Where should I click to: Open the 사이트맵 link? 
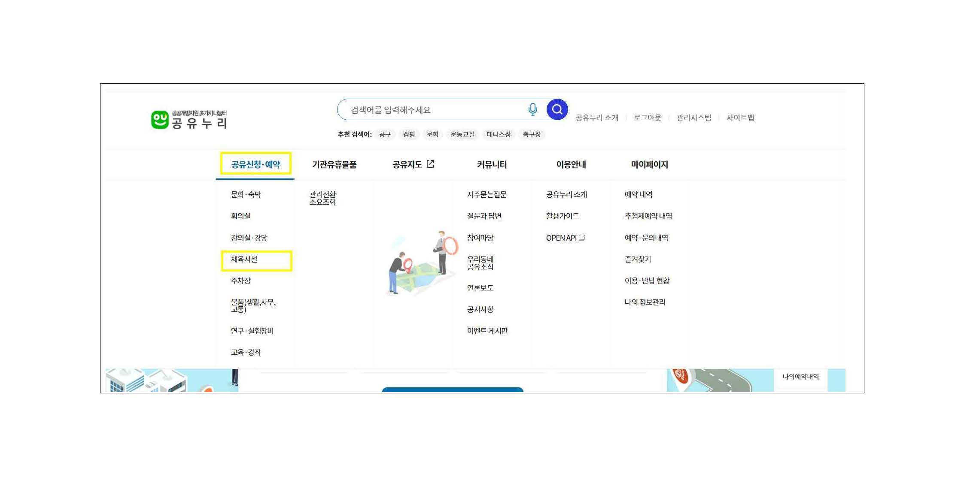pyautogui.click(x=740, y=118)
